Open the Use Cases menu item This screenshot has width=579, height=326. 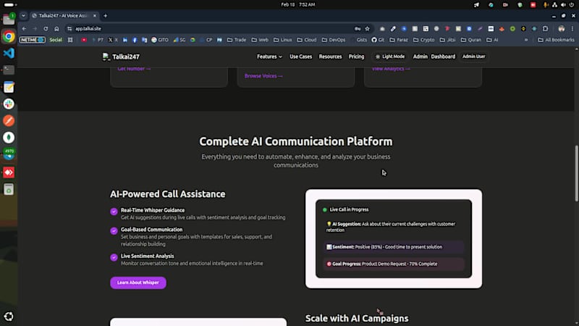(300, 57)
